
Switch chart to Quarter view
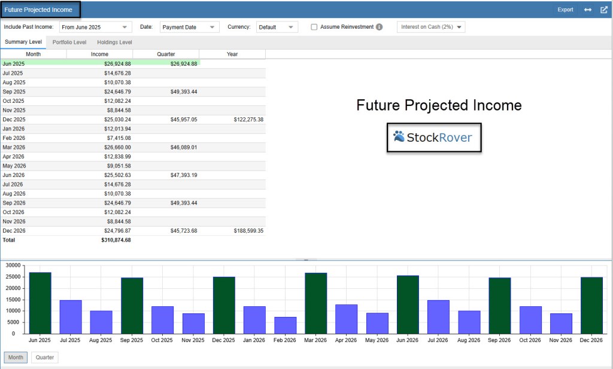pyautogui.click(x=45, y=358)
